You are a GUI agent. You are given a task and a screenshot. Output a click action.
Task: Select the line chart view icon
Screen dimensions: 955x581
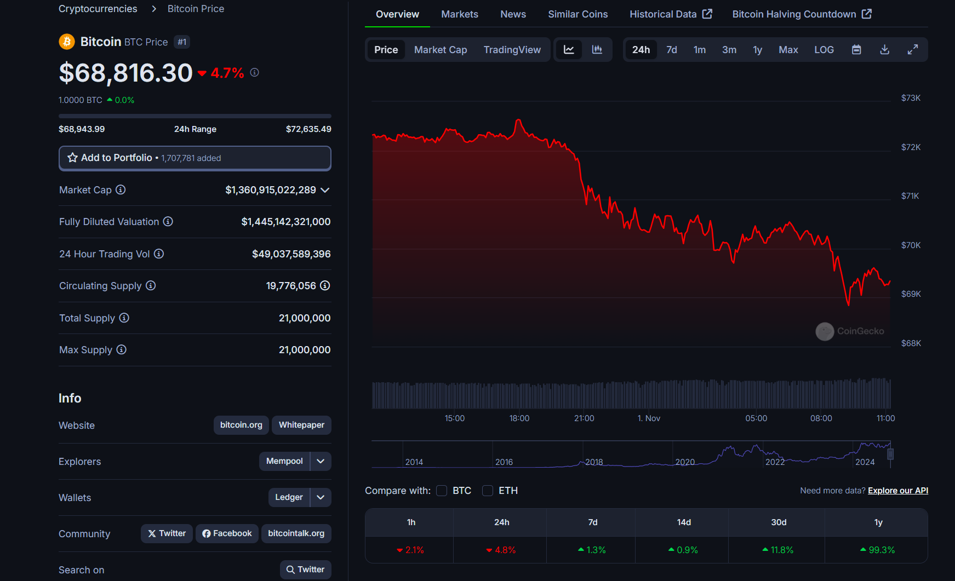pos(569,49)
